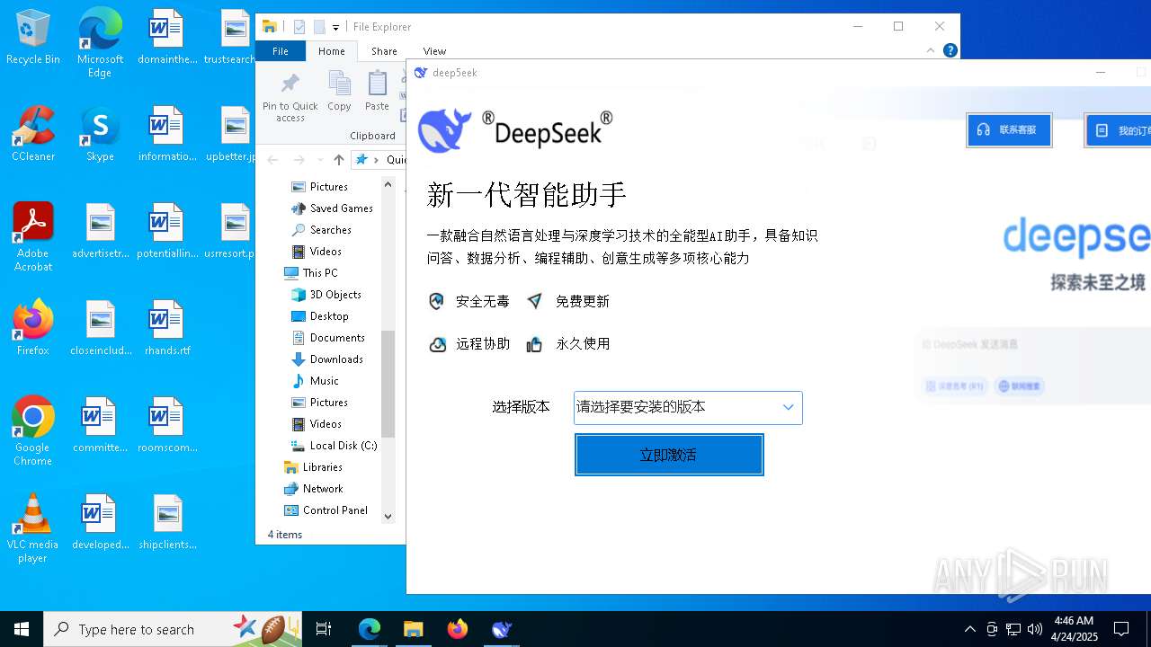Screen dimensions: 1151x647
Task: Select Network in navigation tree
Action: (x=313, y=489)
